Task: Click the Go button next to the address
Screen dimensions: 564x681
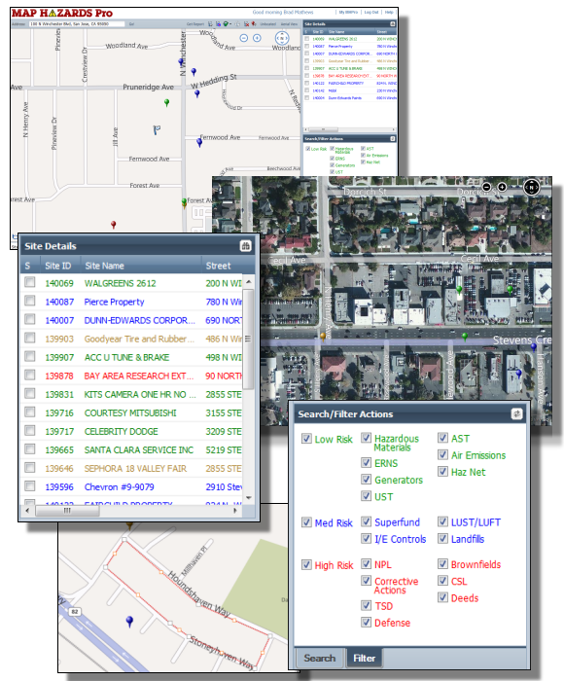Action: click(131, 24)
